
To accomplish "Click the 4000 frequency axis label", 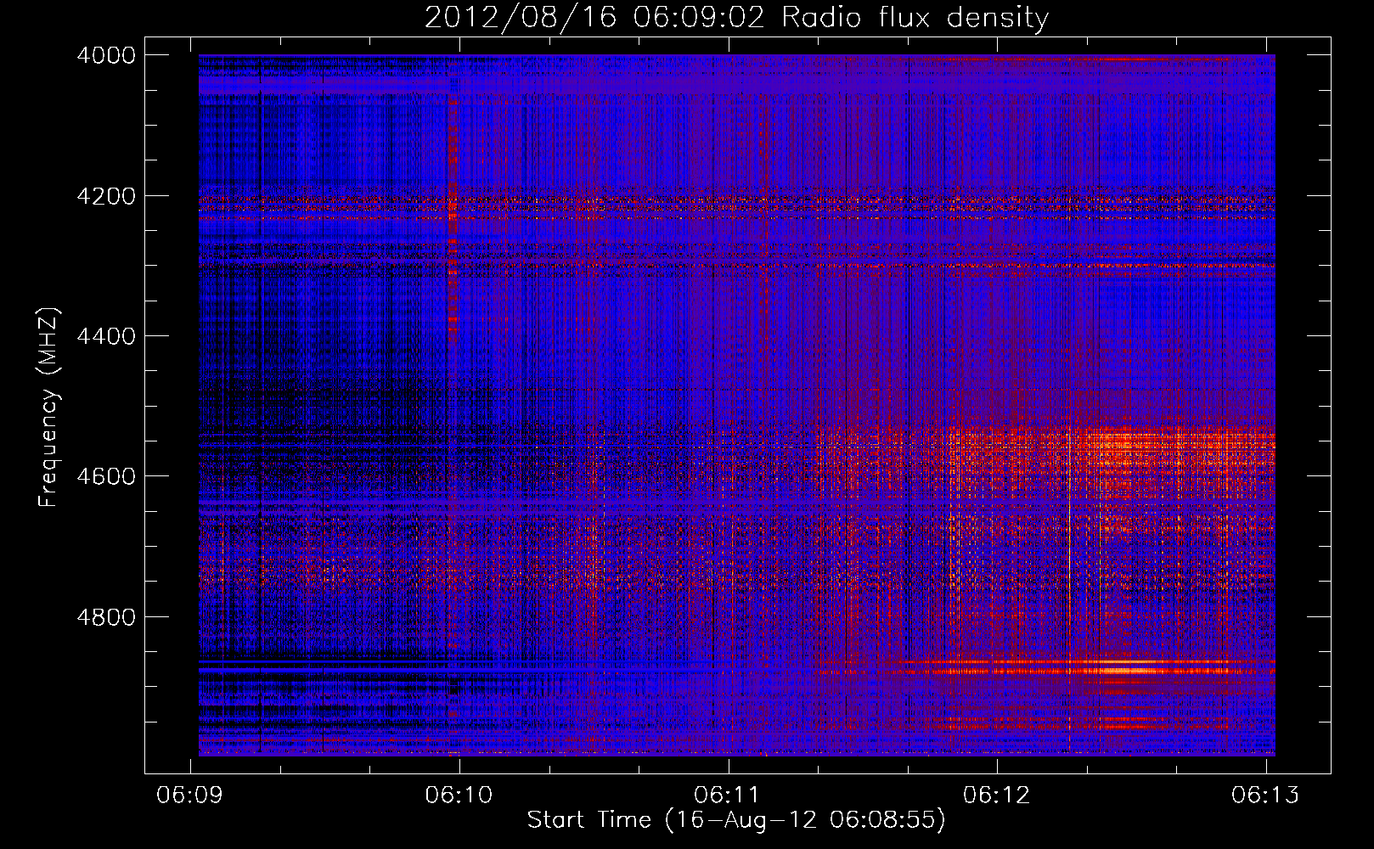I will [106, 55].
